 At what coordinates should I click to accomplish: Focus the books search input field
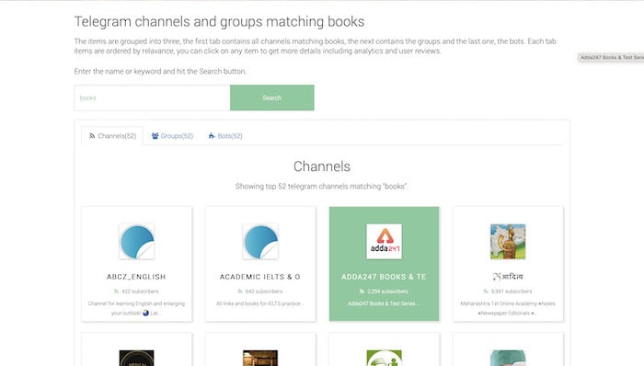tap(152, 97)
